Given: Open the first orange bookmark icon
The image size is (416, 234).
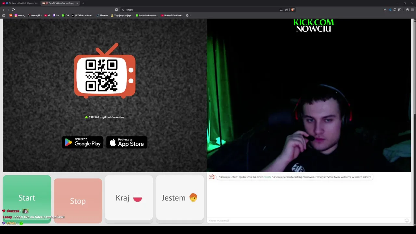Looking at the screenshot, I should click(x=11, y=15).
